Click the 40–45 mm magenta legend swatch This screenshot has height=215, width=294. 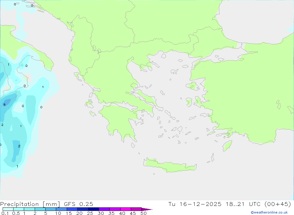(x=126, y=209)
